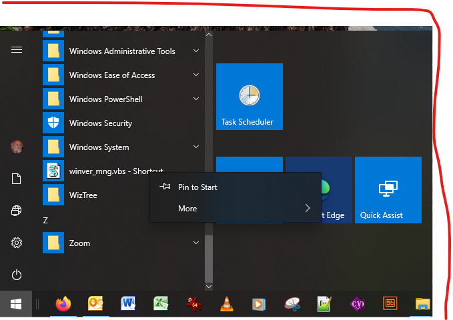Select Pin to Start in context menu
This screenshot has height=320, width=453.
pos(236,187)
